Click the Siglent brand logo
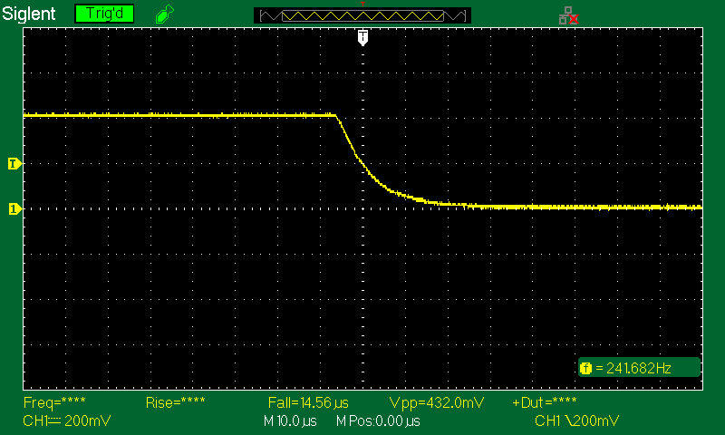The height and width of the screenshot is (435, 725). pos(32,14)
